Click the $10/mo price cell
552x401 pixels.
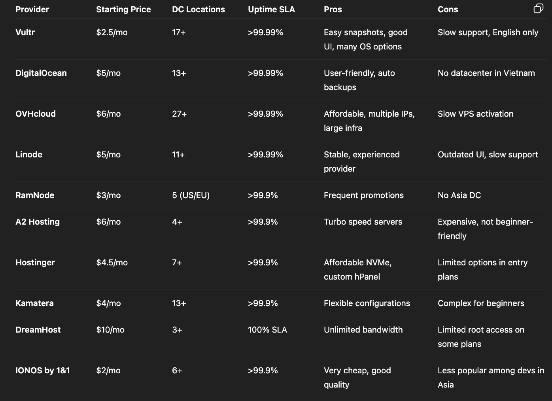point(110,330)
